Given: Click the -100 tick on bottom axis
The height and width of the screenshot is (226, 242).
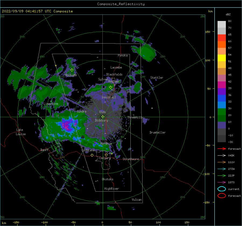Looking at the screenshot, I should pyautogui.click(x=44, y=222).
